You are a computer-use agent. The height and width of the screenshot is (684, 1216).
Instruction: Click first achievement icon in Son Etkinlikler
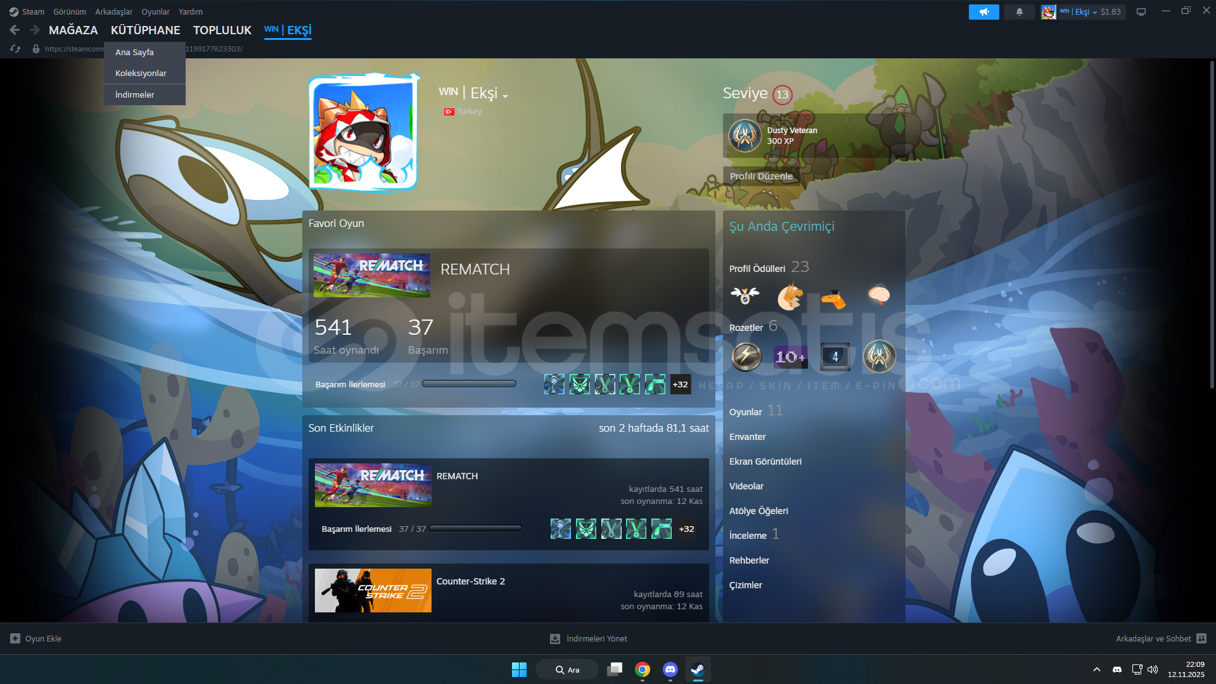[x=560, y=529]
